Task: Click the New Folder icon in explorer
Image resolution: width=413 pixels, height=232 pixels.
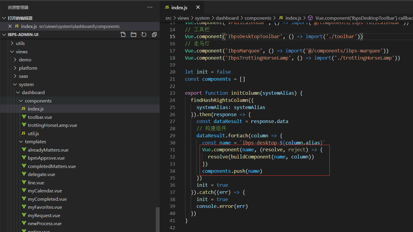Action: click(x=133, y=35)
